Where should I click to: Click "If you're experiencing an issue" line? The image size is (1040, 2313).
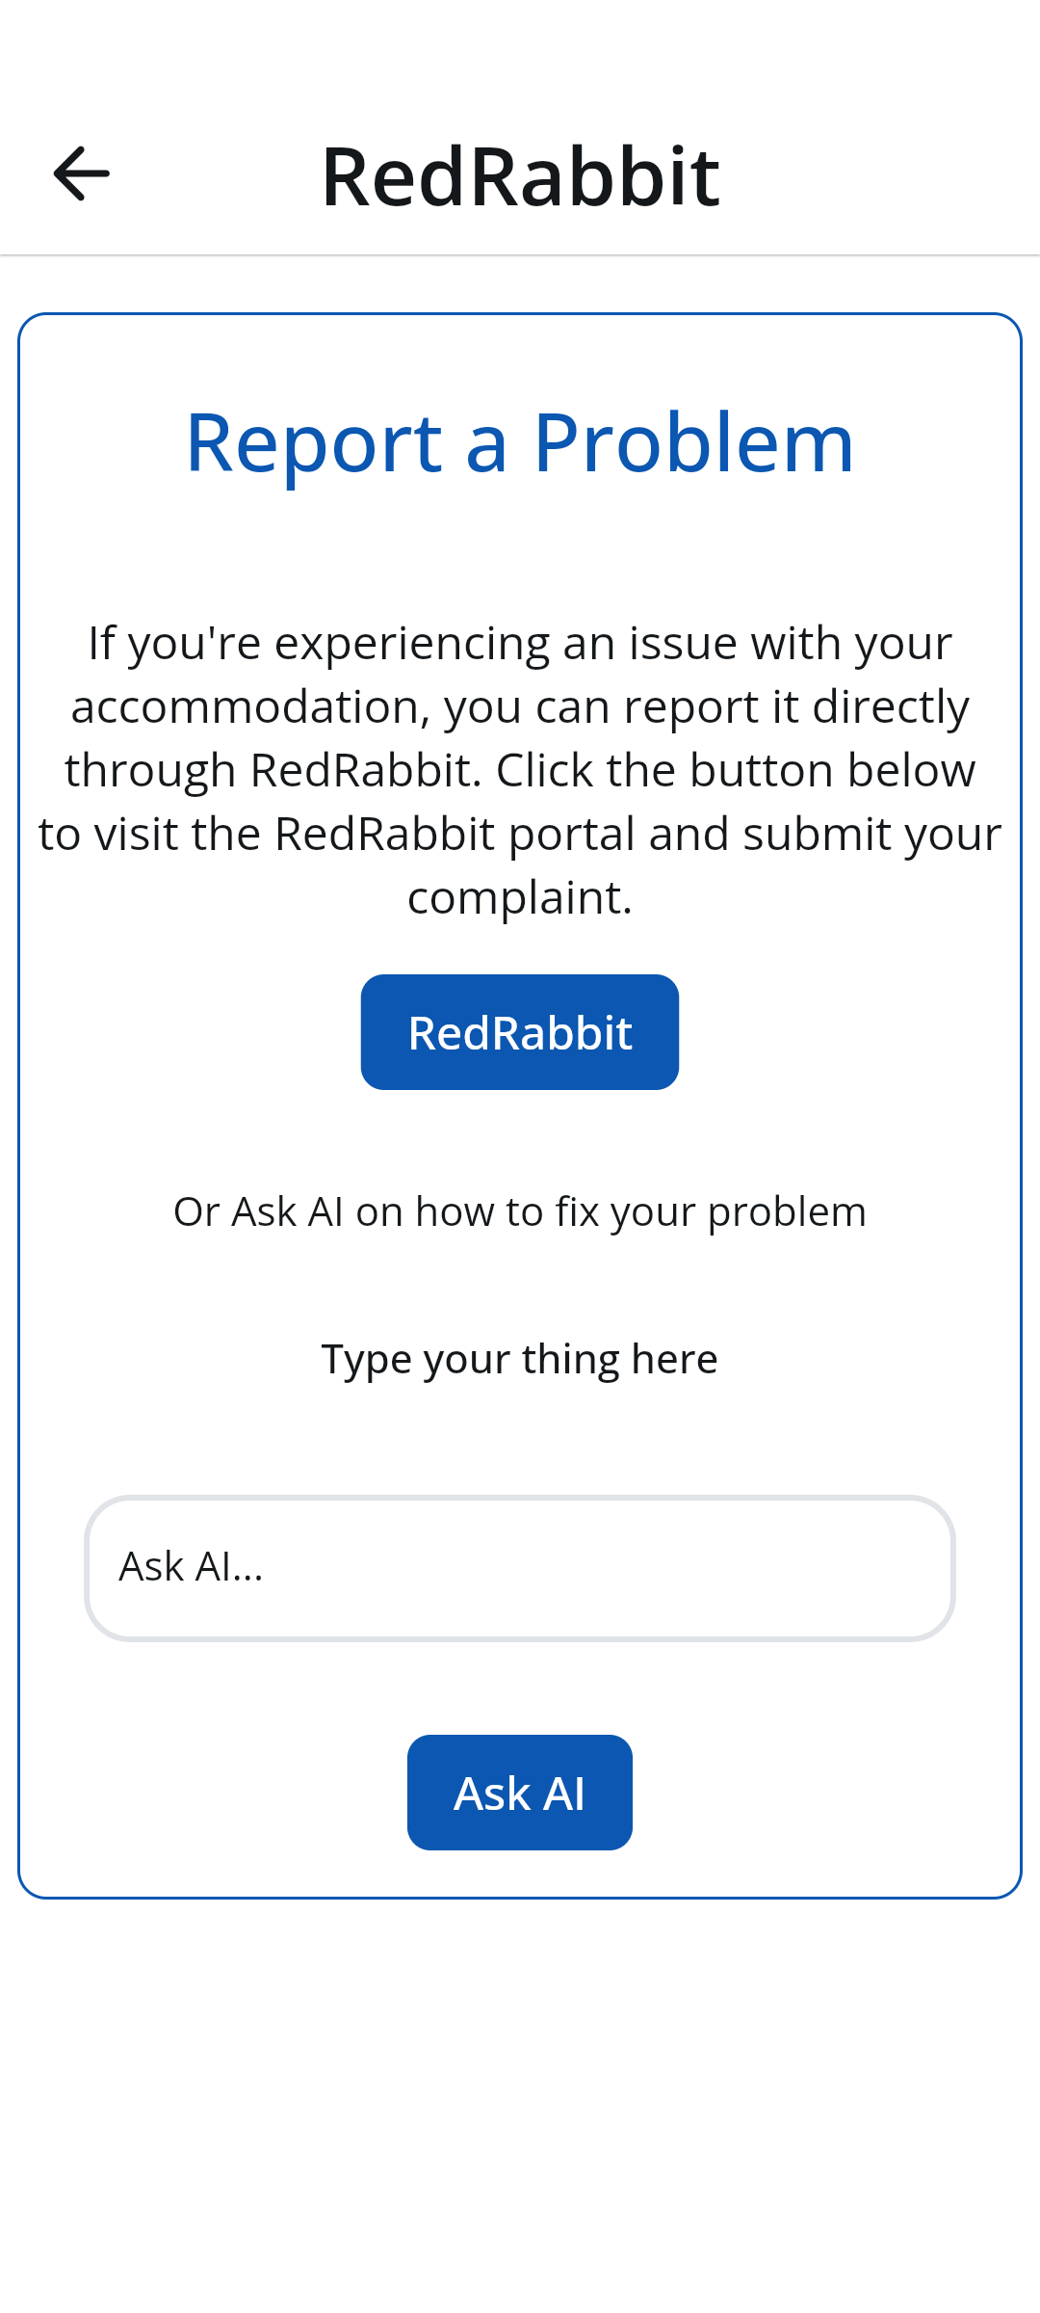point(520,643)
